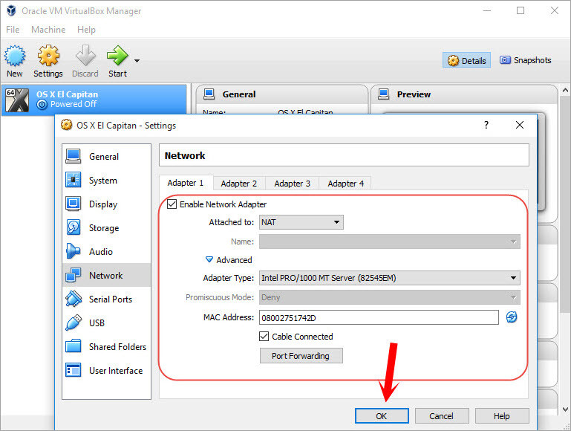This screenshot has width=571, height=431.
Task: Open the Attached to NAT dropdown
Action: tap(301, 222)
